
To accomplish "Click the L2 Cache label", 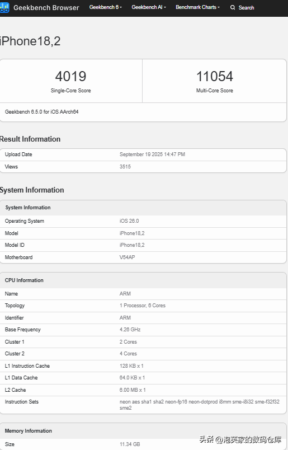I will coord(15,390).
